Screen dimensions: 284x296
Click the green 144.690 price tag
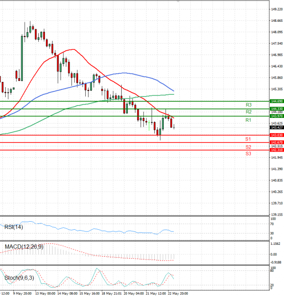[x=276, y=101]
